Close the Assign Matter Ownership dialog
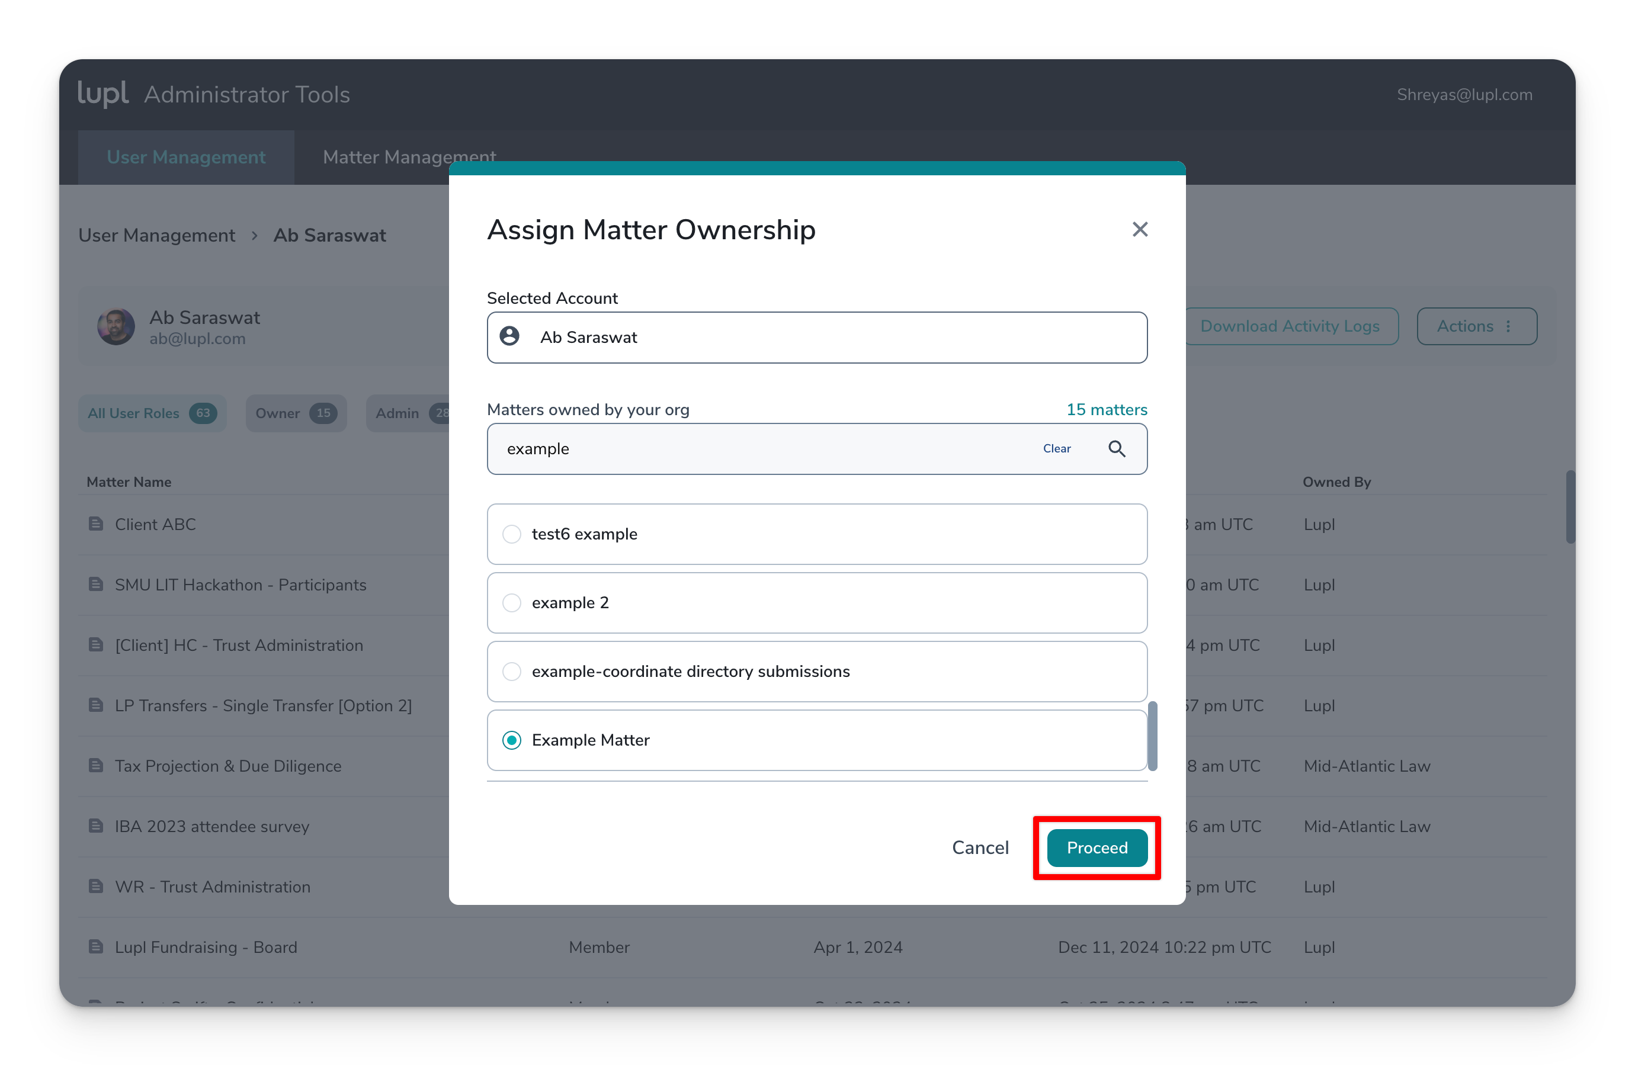 tap(1140, 229)
